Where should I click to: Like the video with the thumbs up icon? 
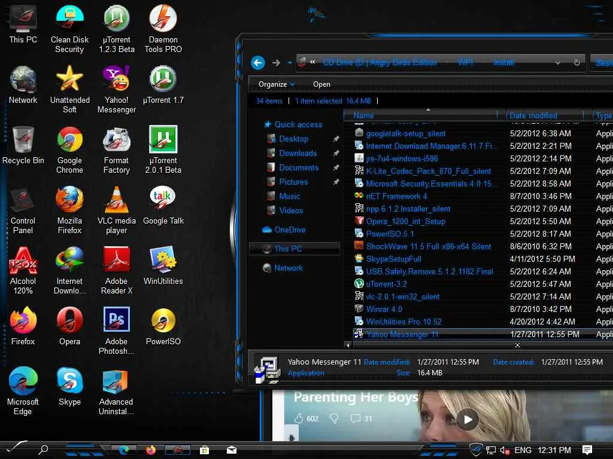[298, 418]
